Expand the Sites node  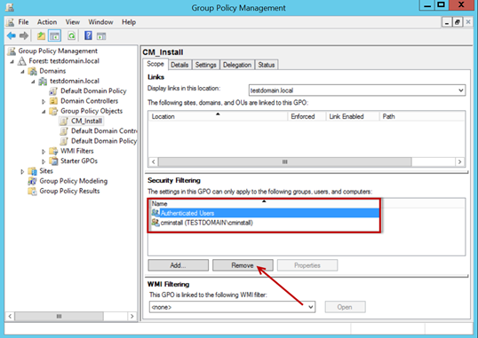pos(22,171)
